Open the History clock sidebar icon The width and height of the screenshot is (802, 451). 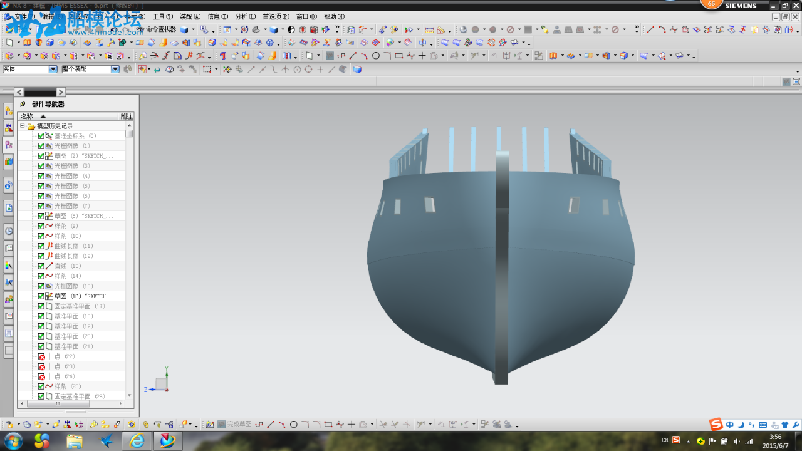click(9, 231)
